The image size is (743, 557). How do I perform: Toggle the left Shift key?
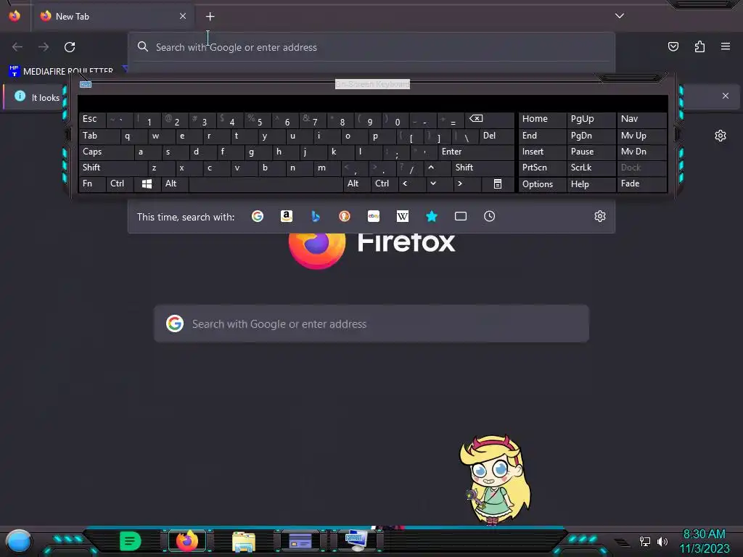click(112, 168)
